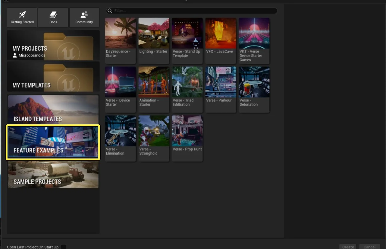Choose VKT - Verse Device Starter Games

[254, 40]
